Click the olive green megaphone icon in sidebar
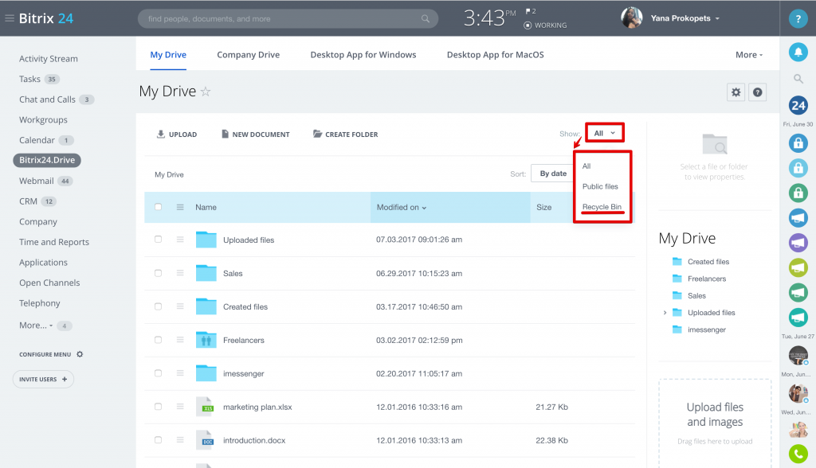This screenshot has width=816, height=468. 798,267
